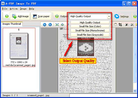Viewport: 138px width, 98px height.
Task: Choose Small File Size (Grayscale) option
Action: pyautogui.click(x=90, y=35)
